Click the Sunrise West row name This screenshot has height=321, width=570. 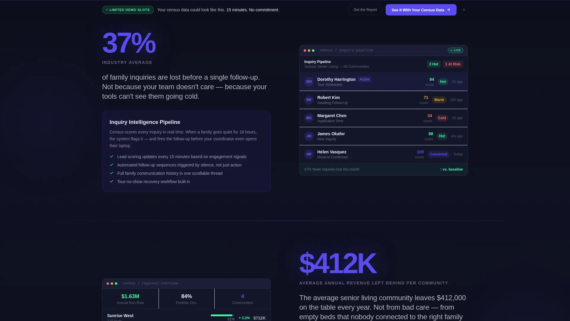[x=120, y=316]
